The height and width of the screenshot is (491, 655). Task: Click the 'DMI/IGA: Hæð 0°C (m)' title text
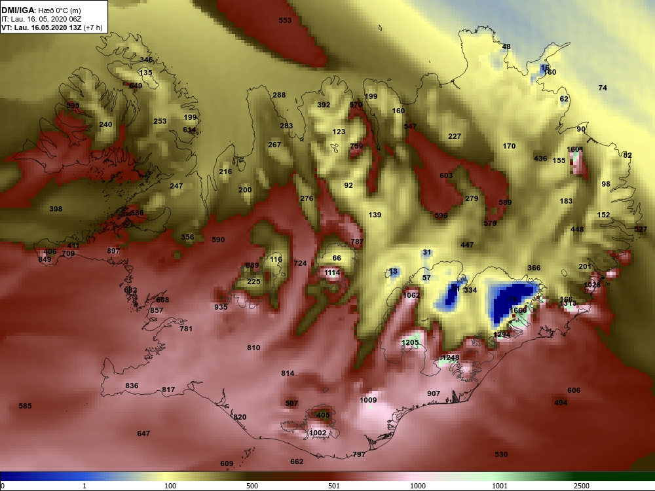click(41, 10)
